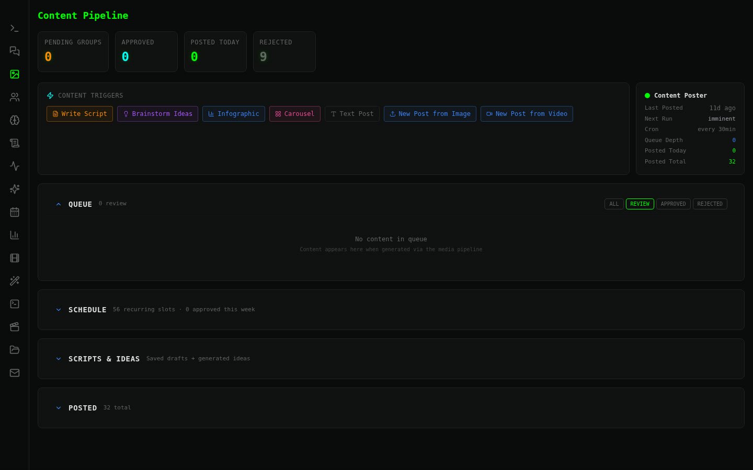The height and width of the screenshot is (470, 753).
Task: Click the POSTED section title
Action: [x=83, y=408]
